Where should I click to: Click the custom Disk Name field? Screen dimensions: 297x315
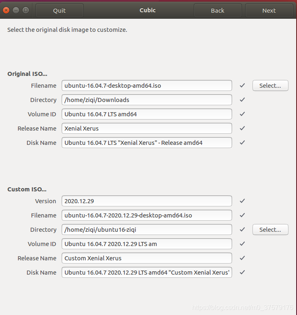(147, 273)
